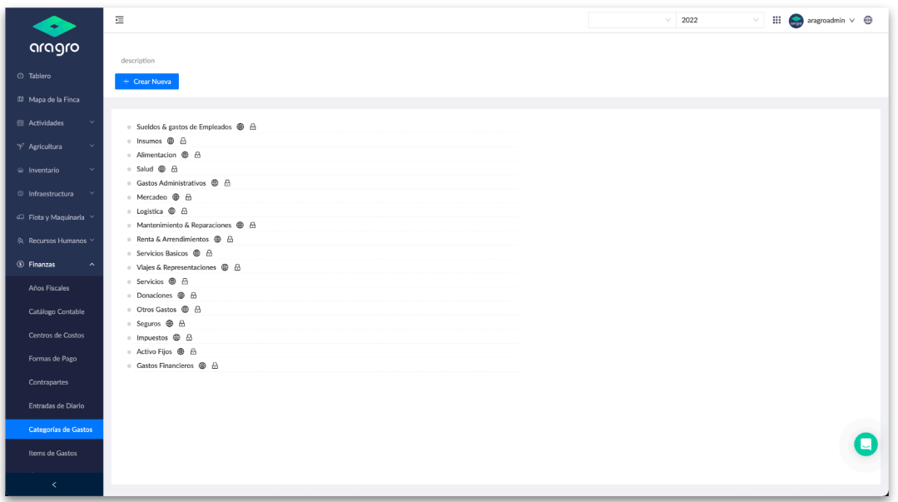Open Centros de Costos
Viewport: 898px width, 502px height.
coord(54,335)
